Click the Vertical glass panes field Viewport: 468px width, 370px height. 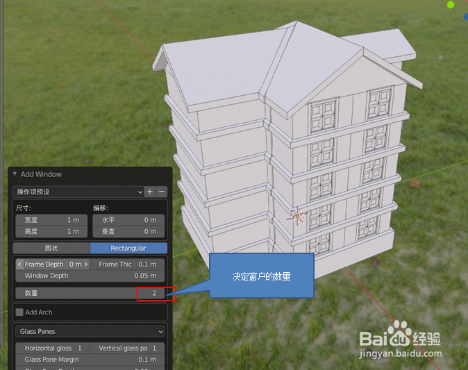point(128,348)
